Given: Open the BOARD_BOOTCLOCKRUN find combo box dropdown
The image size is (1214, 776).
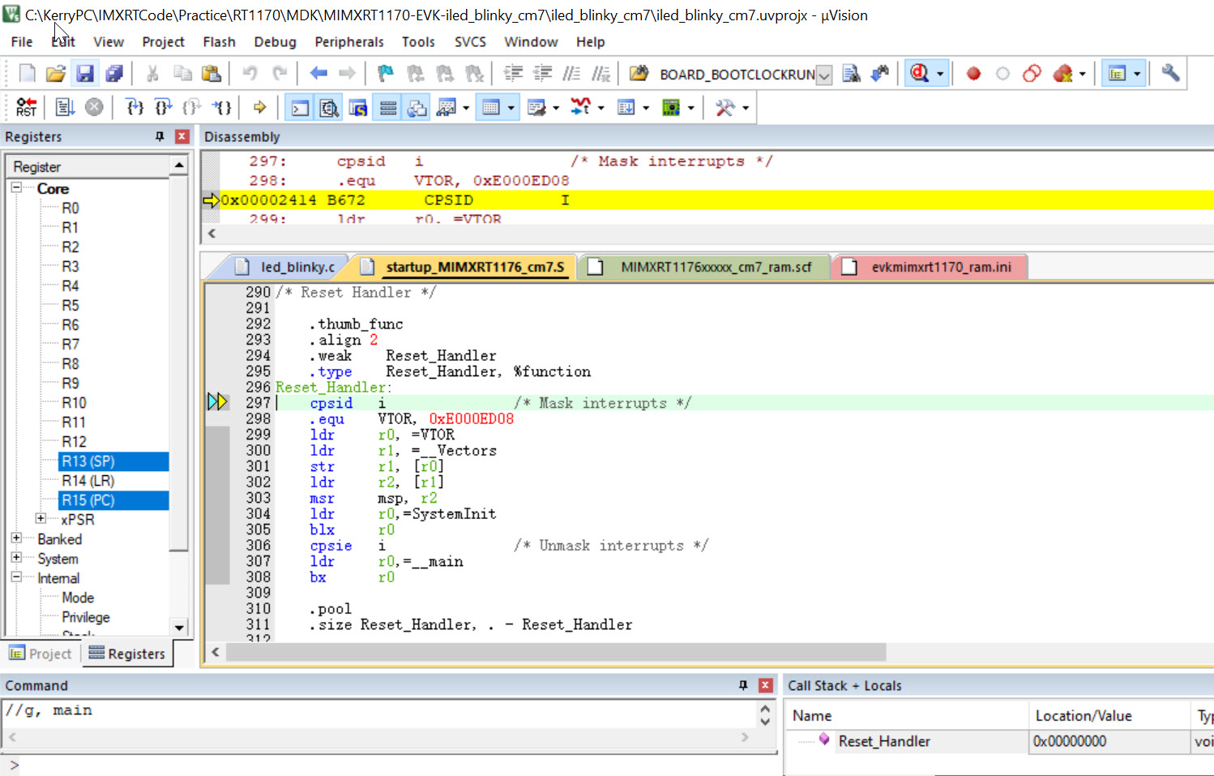Looking at the screenshot, I should coord(824,75).
